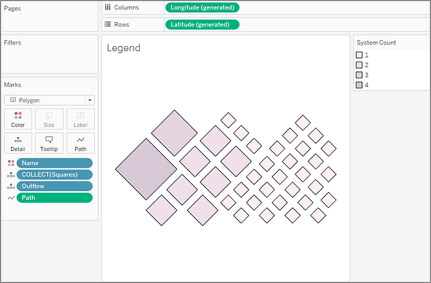
Task: Select legend swatch for System Count 4
Action: click(x=359, y=85)
